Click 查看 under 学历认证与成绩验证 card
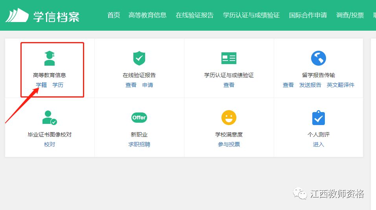376x210 pixels. tap(229, 85)
